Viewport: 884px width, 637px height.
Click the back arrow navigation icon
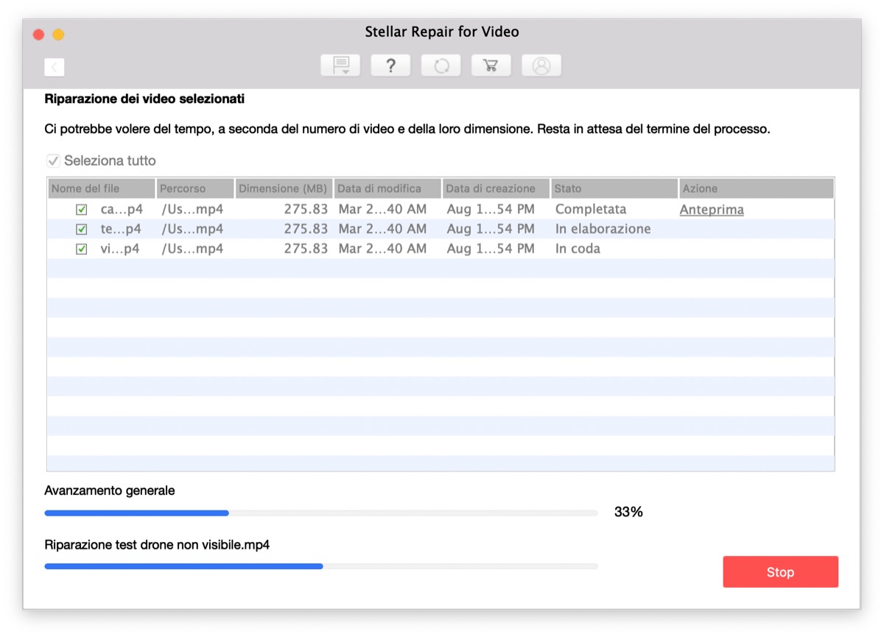(55, 66)
